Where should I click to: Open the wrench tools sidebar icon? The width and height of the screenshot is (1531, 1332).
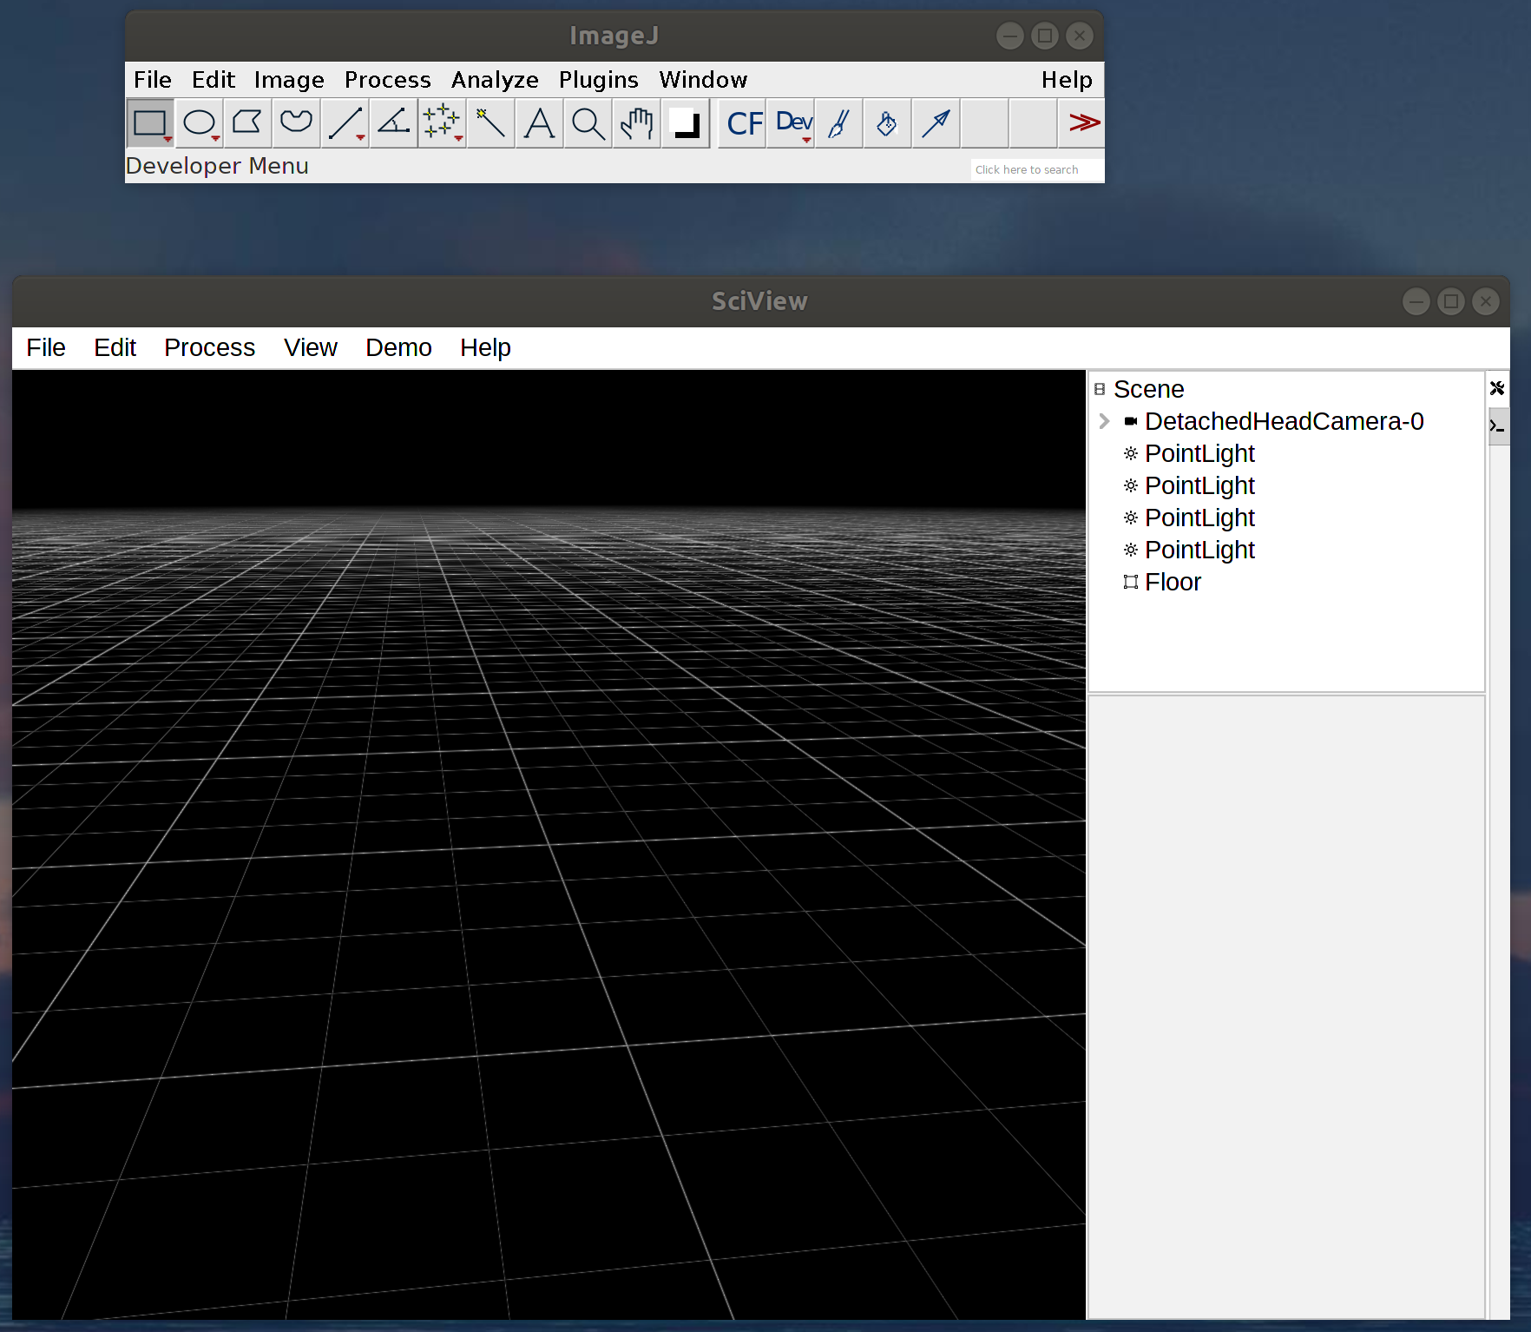[x=1497, y=388]
